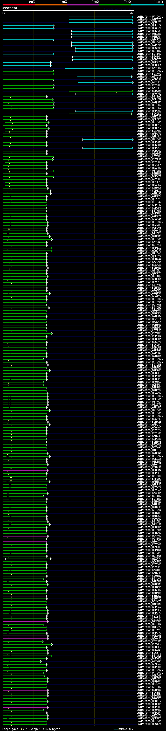
Task: Open the UniRef100_C5Y9L8 entry
Action: click(x=149, y=88)
